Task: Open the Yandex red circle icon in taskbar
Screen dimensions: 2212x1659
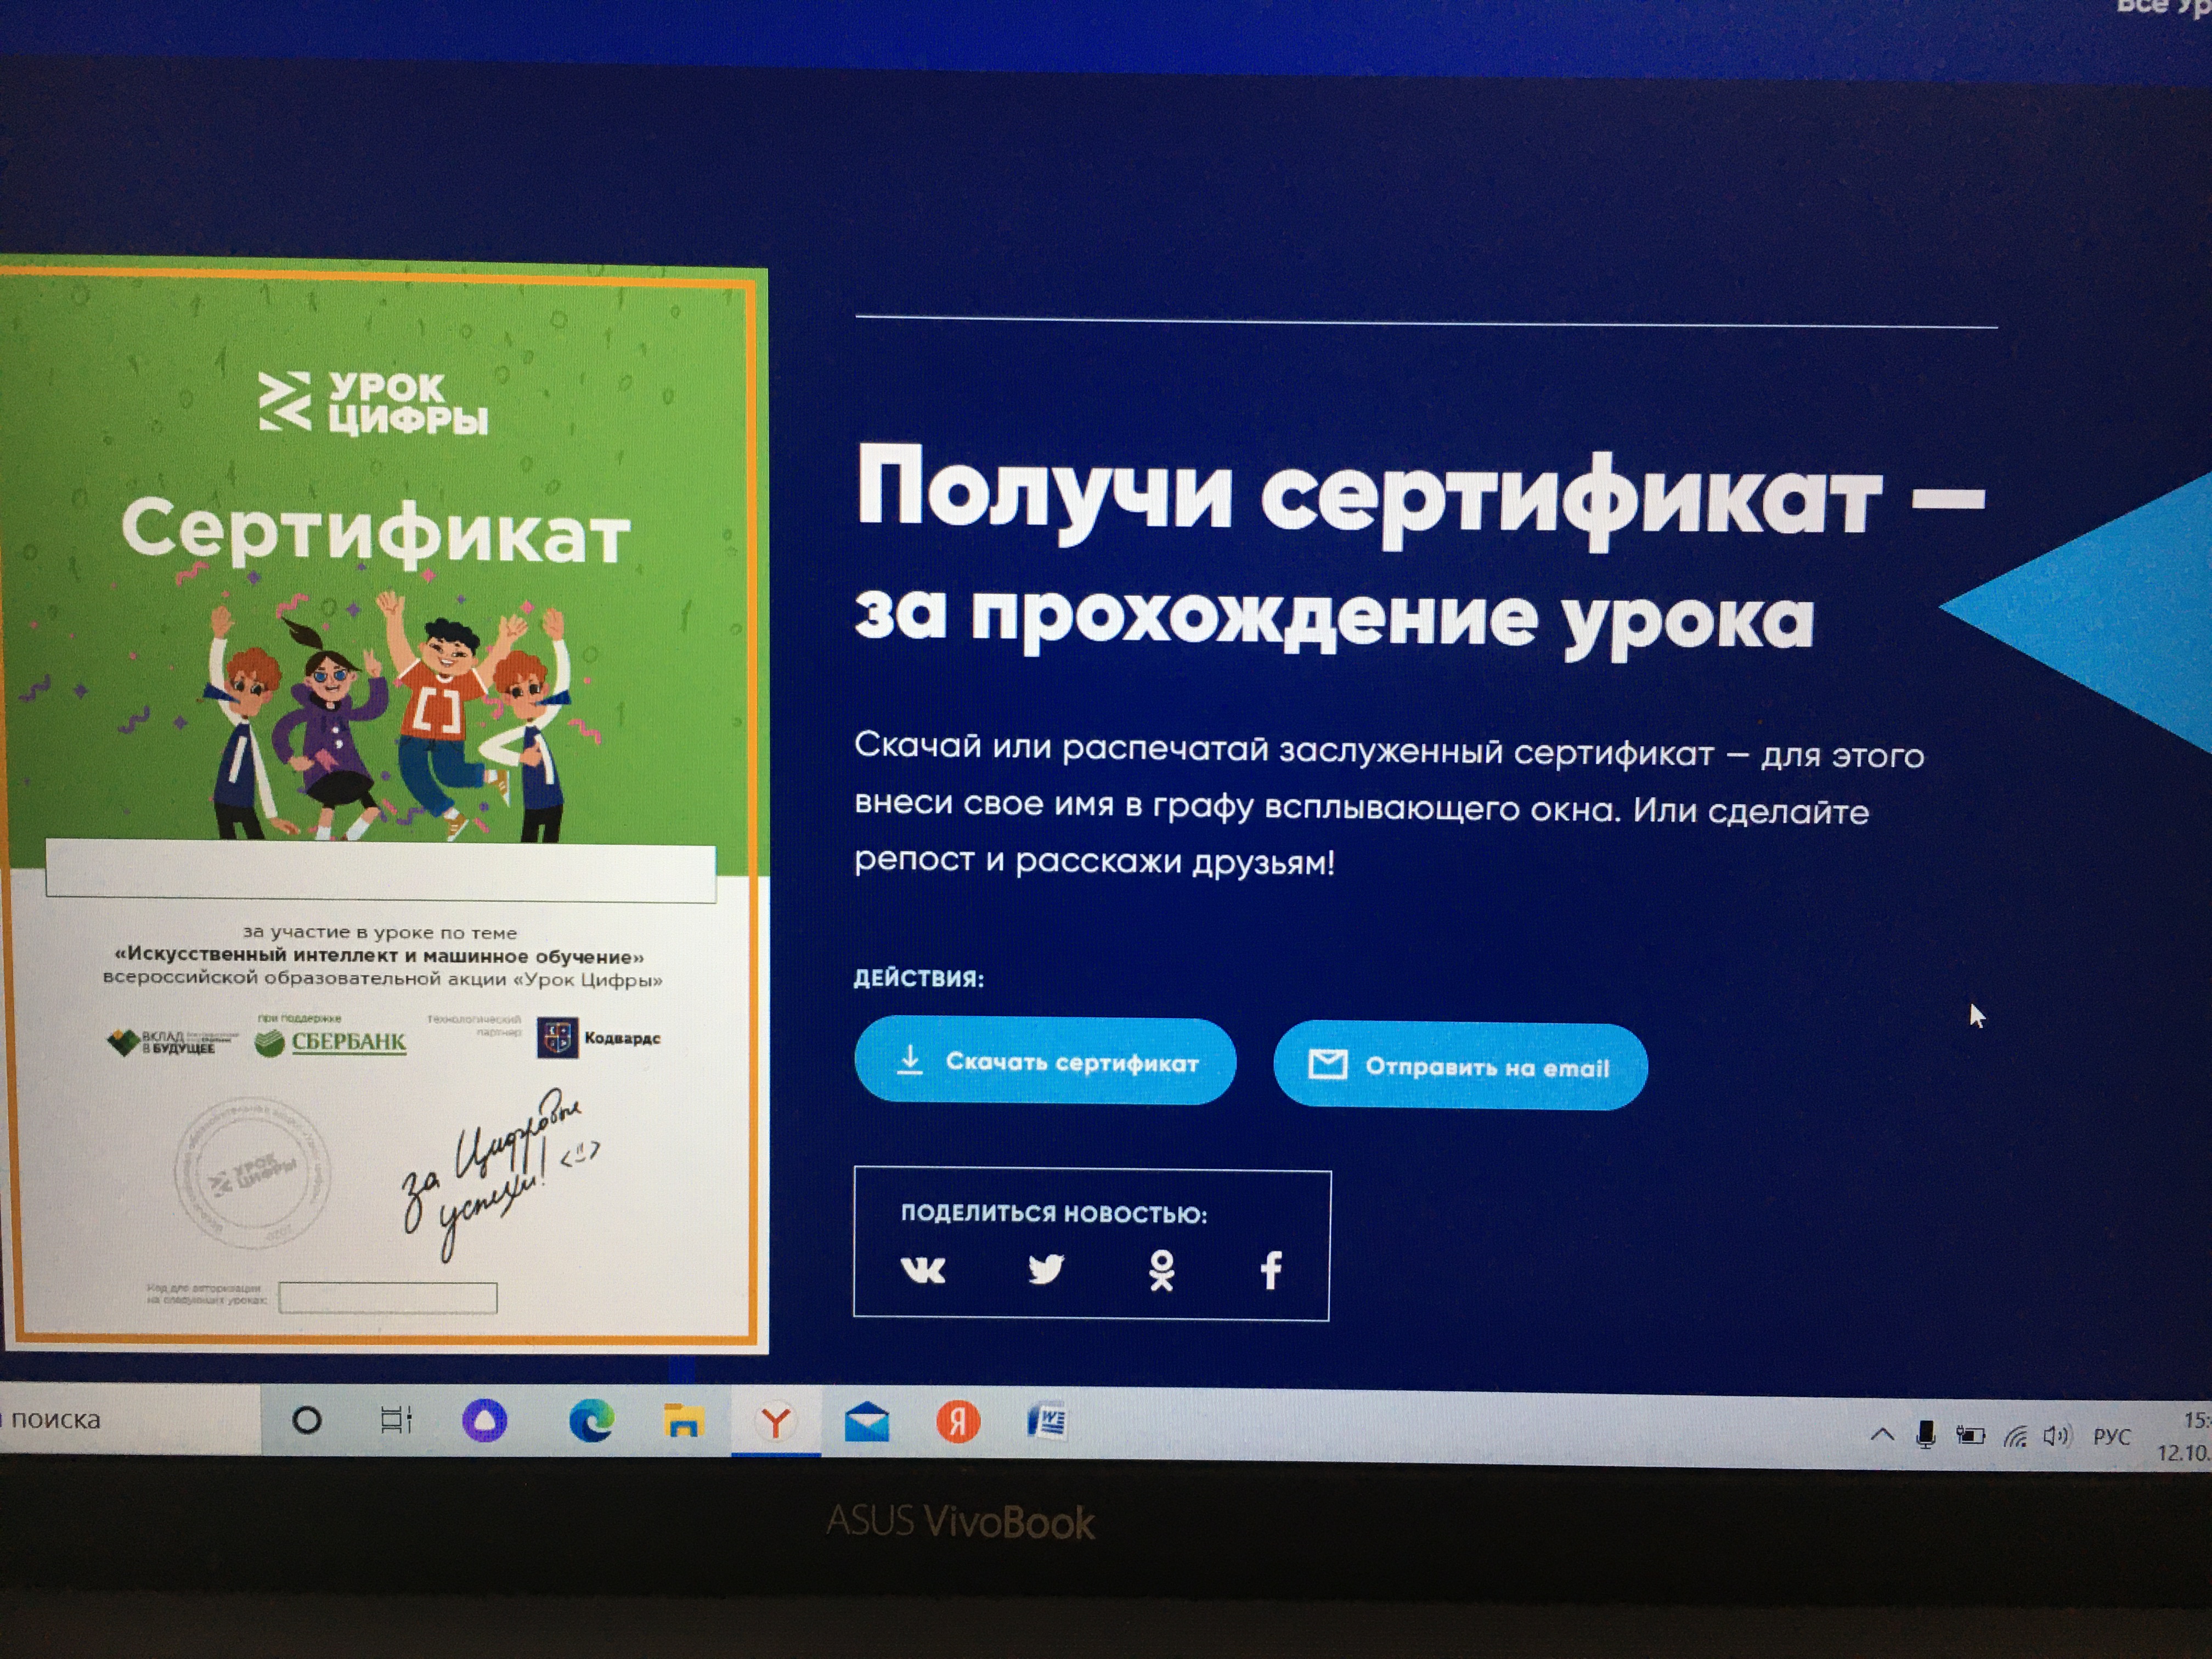Action: tap(957, 1422)
